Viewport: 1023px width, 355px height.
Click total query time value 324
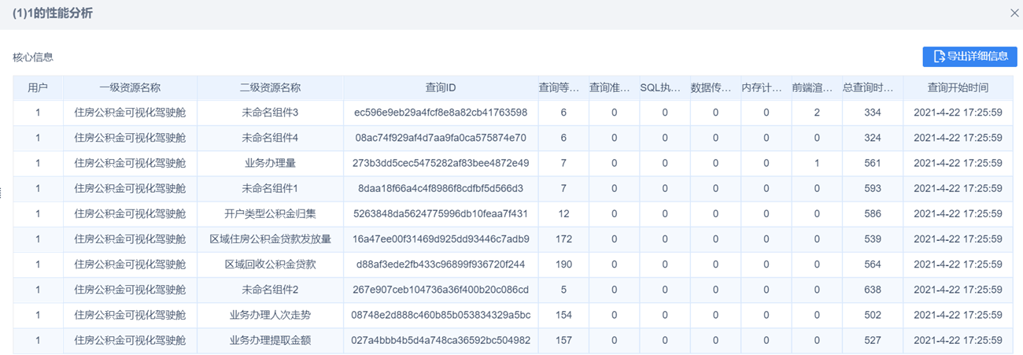[x=872, y=139]
